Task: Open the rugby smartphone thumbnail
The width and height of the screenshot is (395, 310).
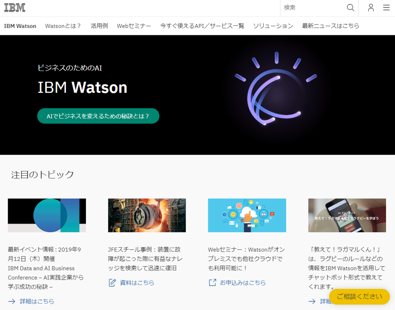Action: [347, 215]
